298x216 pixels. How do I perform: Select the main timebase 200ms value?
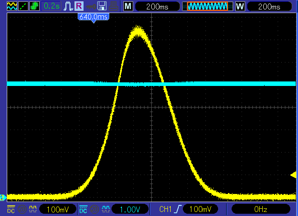click(158, 7)
